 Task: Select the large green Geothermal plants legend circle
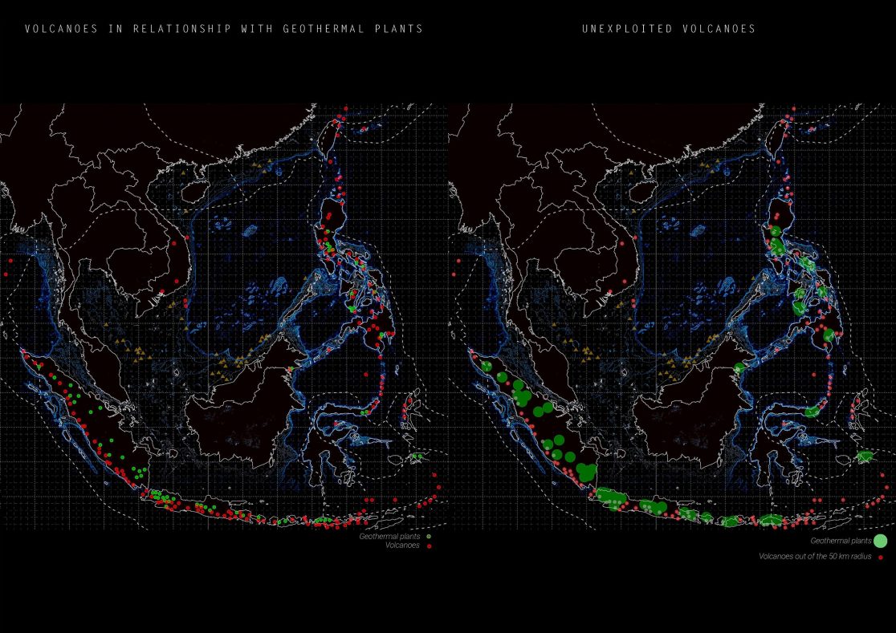point(879,541)
